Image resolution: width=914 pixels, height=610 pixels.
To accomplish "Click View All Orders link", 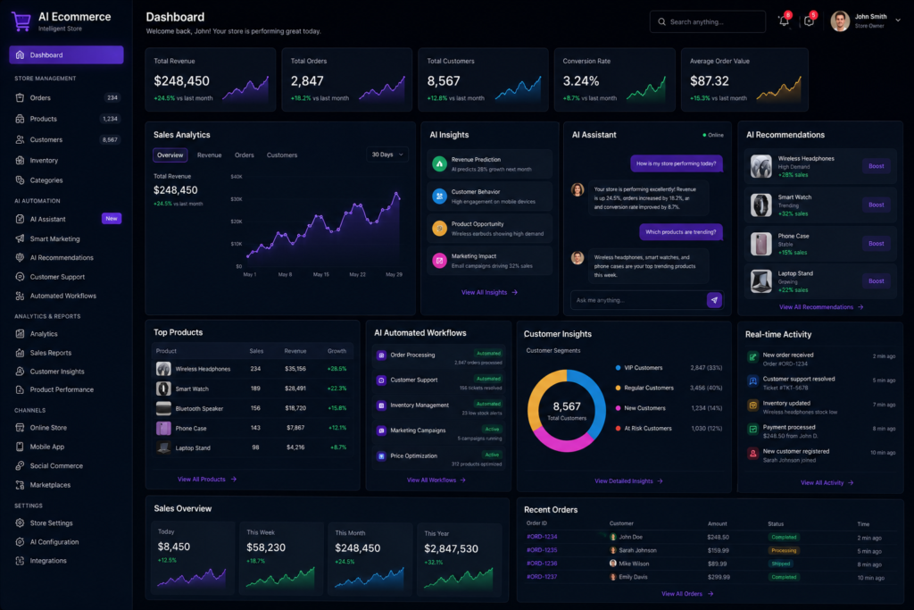I will tap(687, 594).
